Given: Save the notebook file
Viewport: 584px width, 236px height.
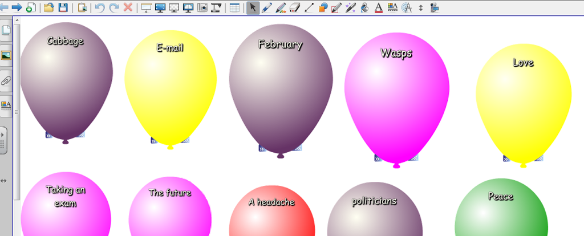Looking at the screenshot, I should click(x=63, y=7).
